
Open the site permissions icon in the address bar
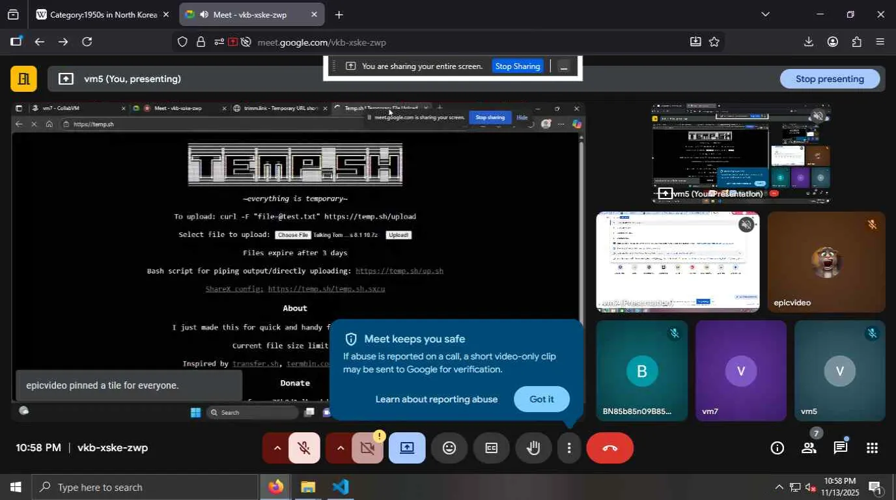click(217, 42)
